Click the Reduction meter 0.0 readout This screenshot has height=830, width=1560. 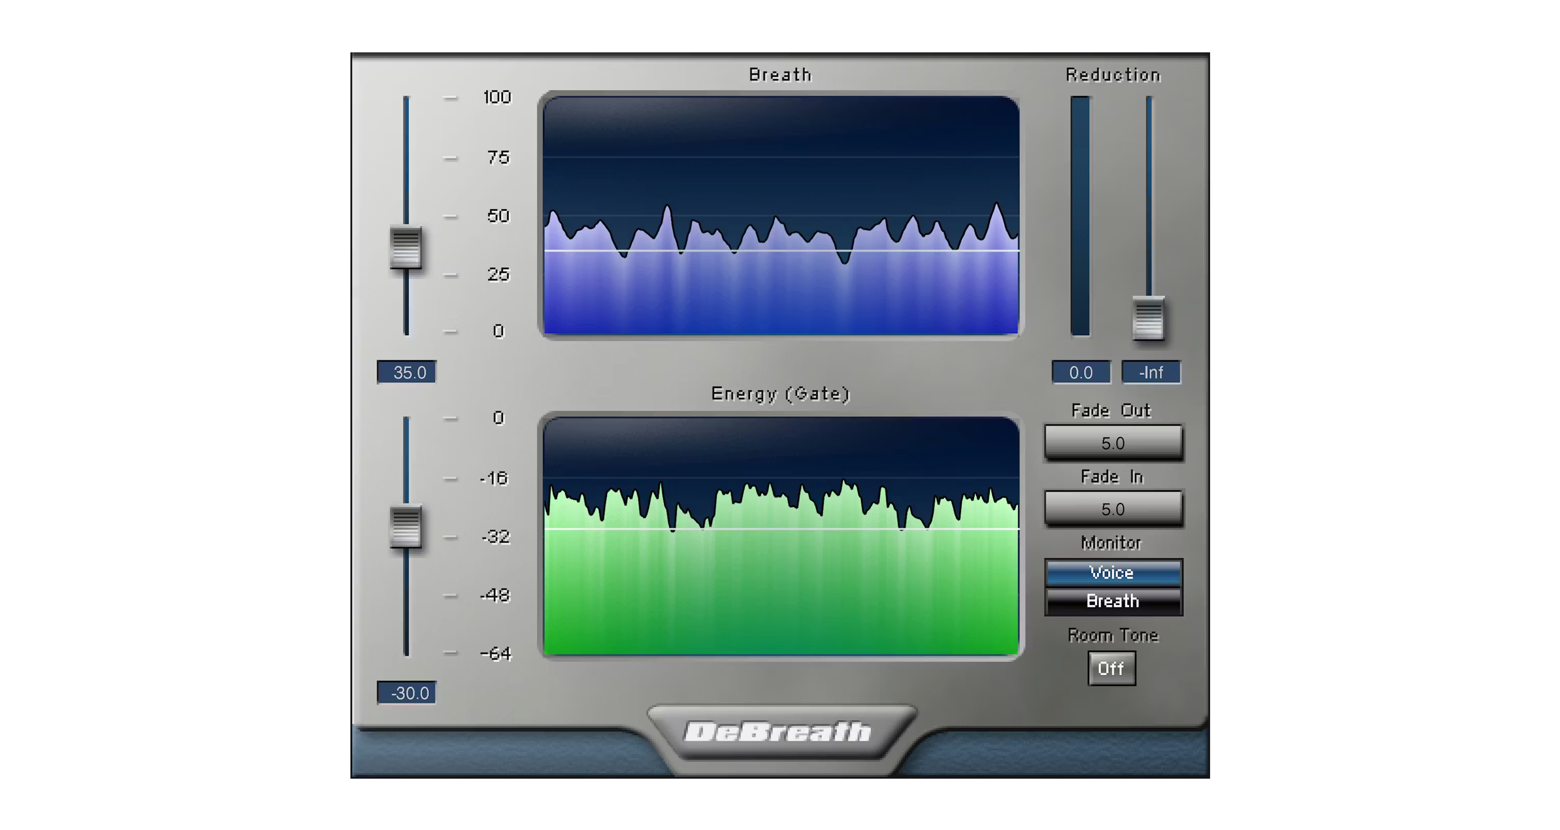(1081, 372)
